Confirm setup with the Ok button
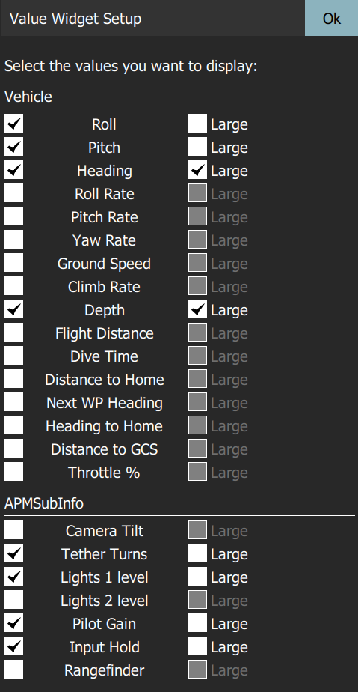 pyautogui.click(x=331, y=18)
